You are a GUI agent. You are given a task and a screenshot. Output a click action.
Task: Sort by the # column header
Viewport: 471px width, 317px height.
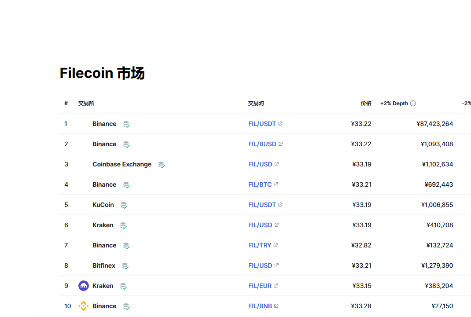point(66,103)
